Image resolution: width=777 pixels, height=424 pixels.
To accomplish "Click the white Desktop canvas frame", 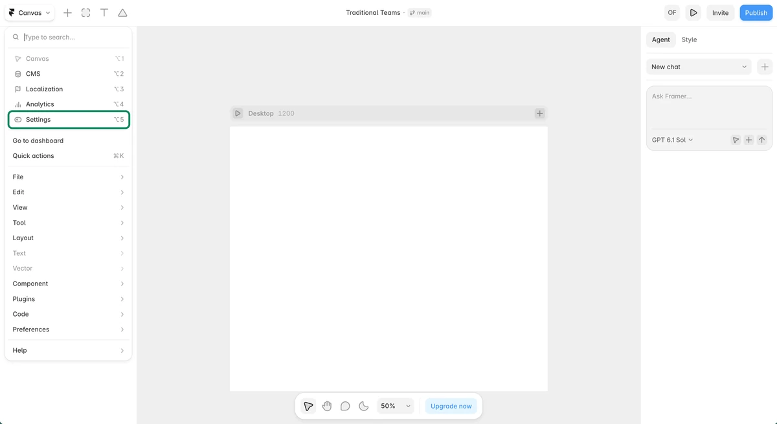I will pyautogui.click(x=388, y=258).
